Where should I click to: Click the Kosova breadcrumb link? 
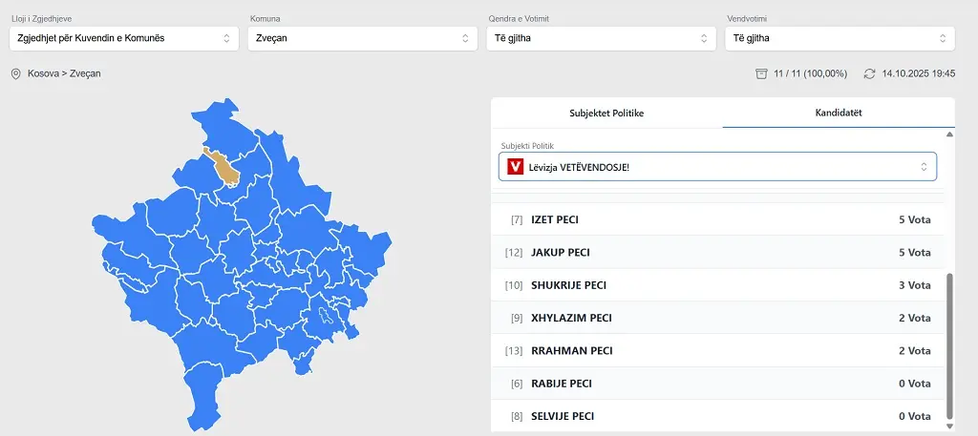pos(43,73)
